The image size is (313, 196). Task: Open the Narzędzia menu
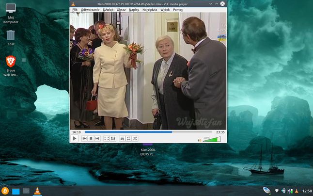150,10
